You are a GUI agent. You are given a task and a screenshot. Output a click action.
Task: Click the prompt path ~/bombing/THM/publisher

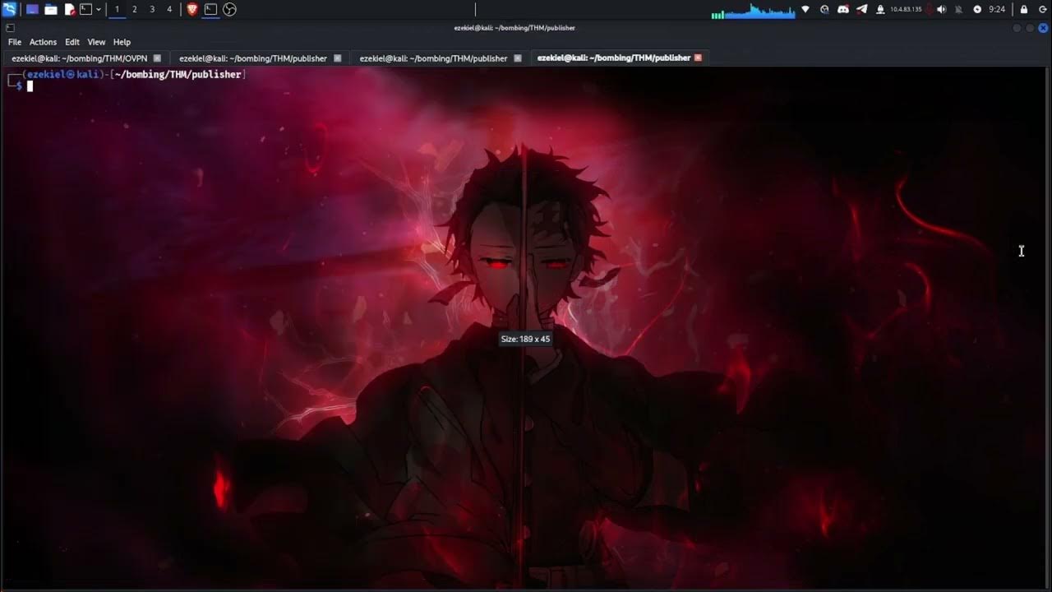tap(178, 75)
